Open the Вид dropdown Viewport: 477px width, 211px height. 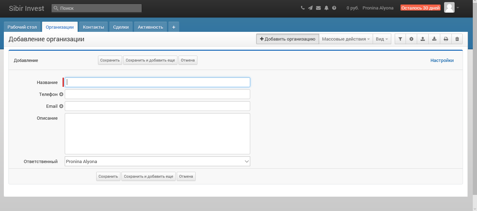pos(382,39)
